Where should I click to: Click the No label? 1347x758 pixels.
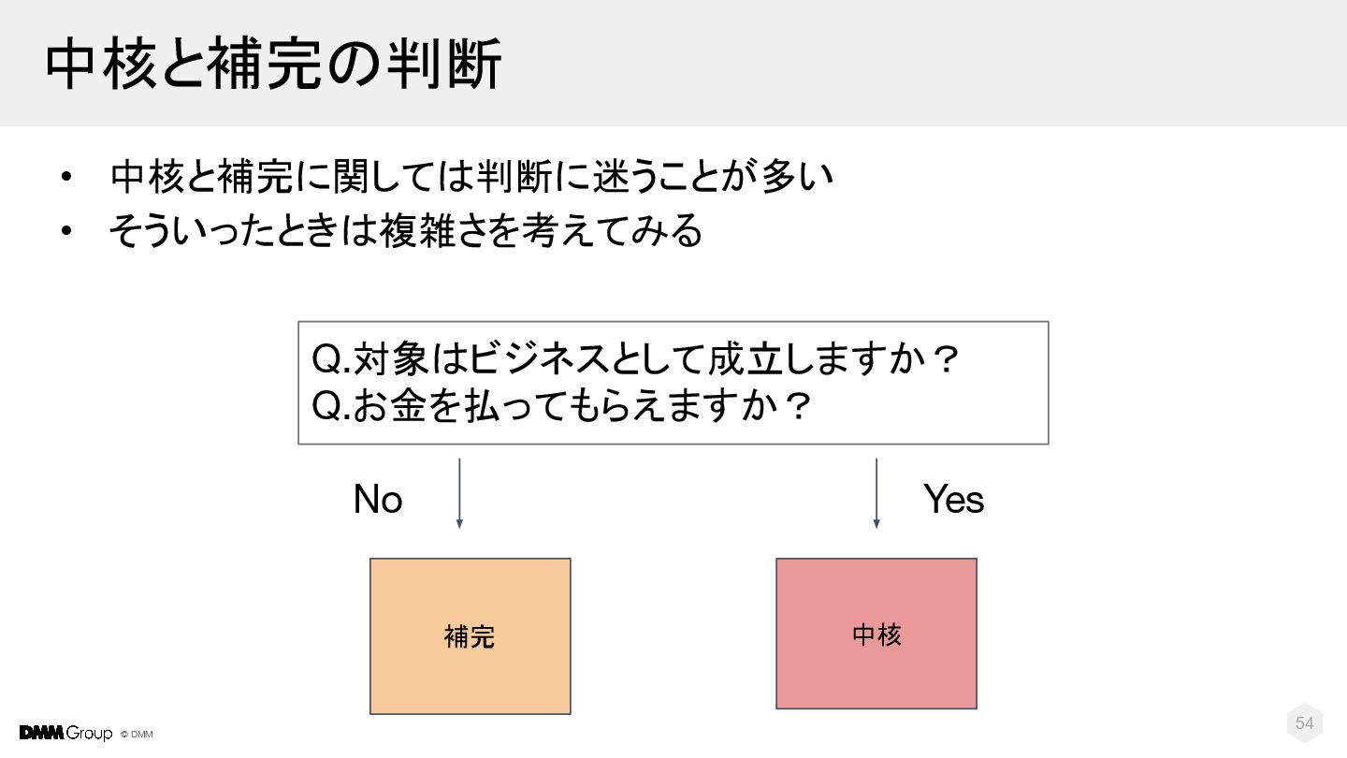(378, 500)
